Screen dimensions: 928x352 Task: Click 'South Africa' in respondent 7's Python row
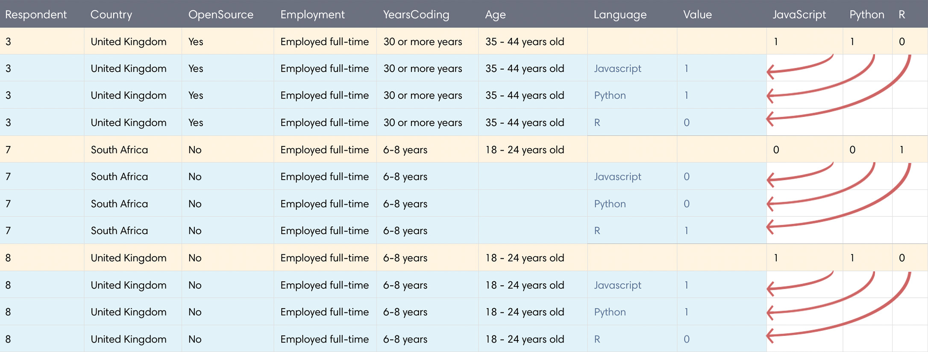pos(119,204)
